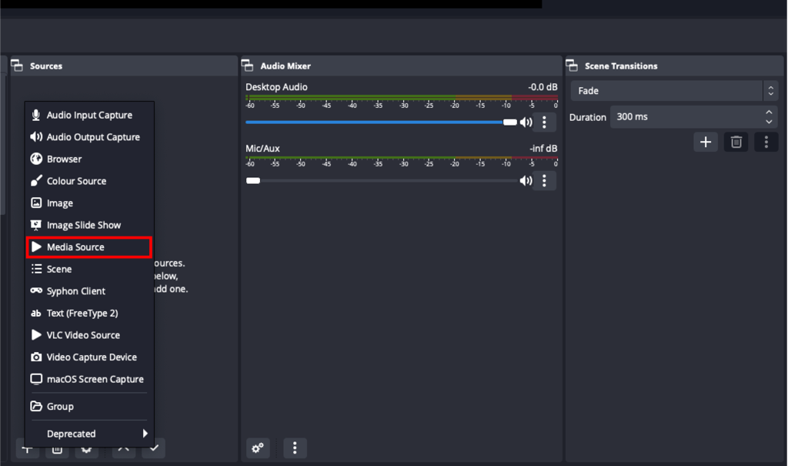The width and height of the screenshot is (788, 466).
Task: Open Audio Mixer bottom three-dot menu
Action: [295, 448]
